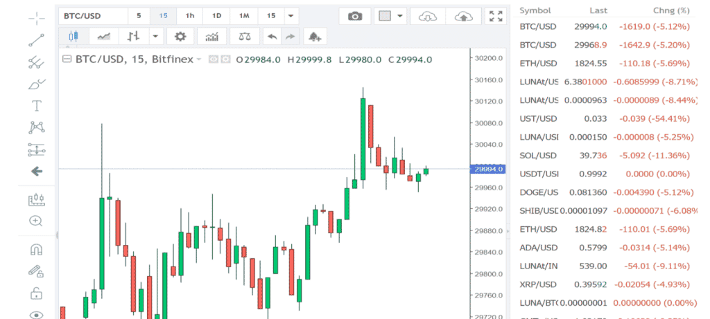Click the black 15 interval button
Screen dimensions: 710x319
(271, 16)
